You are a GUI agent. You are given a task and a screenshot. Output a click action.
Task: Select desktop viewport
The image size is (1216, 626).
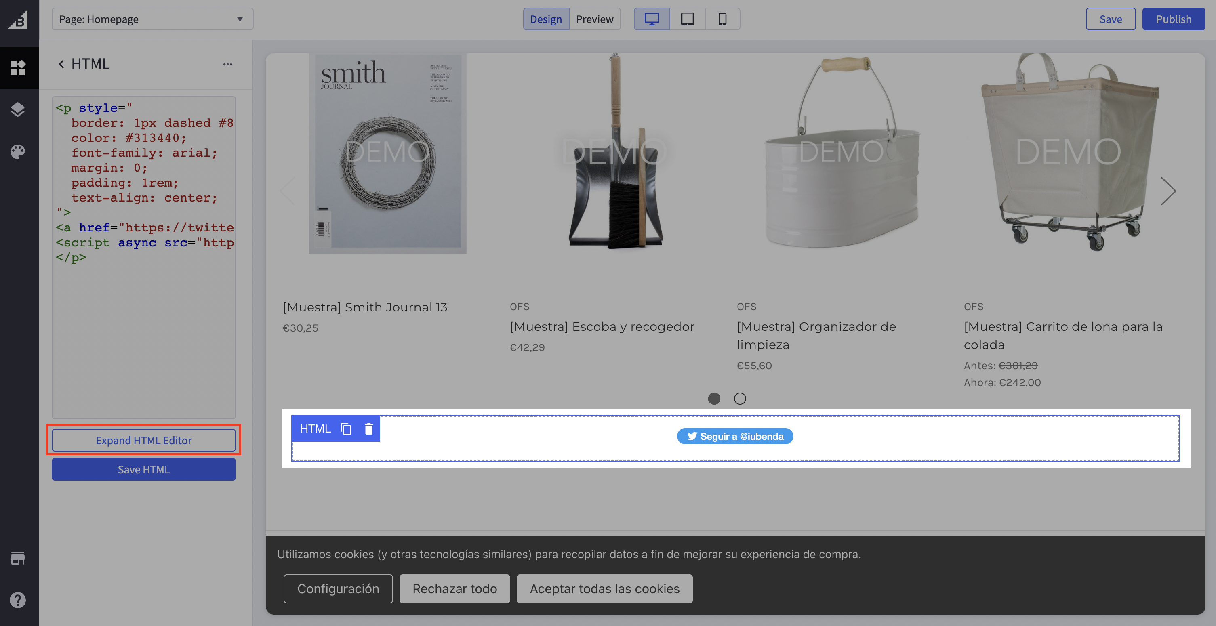[x=651, y=19]
